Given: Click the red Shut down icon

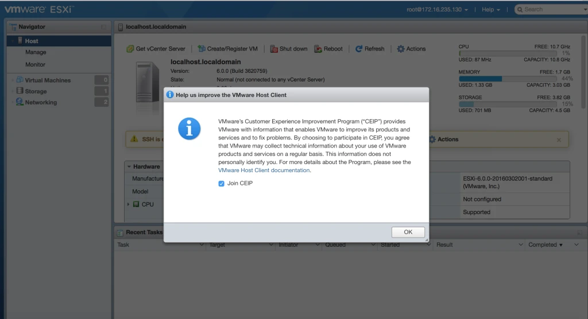Looking at the screenshot, I should (x=274, y=49).
